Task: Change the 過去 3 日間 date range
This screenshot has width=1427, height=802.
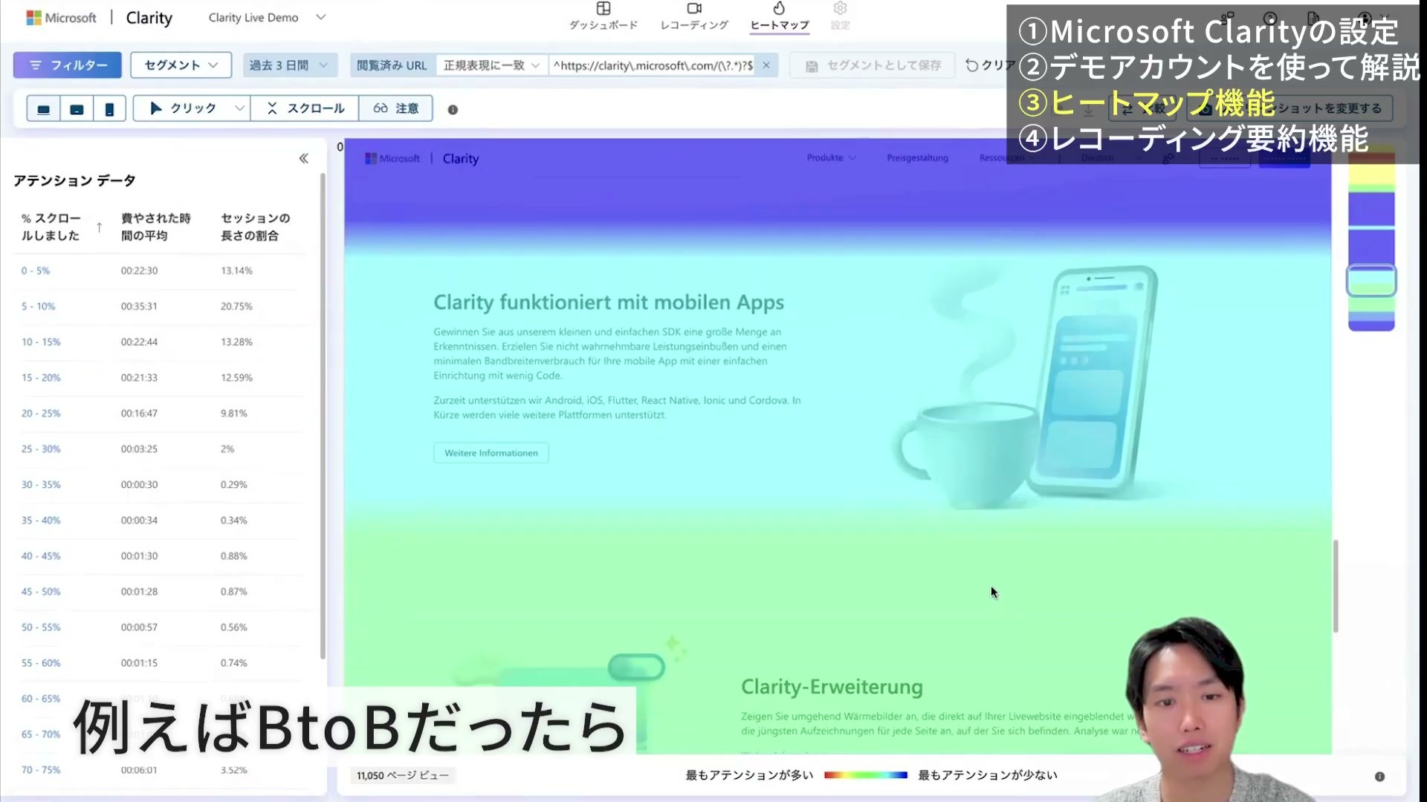Action: click(x=289, y=65)
